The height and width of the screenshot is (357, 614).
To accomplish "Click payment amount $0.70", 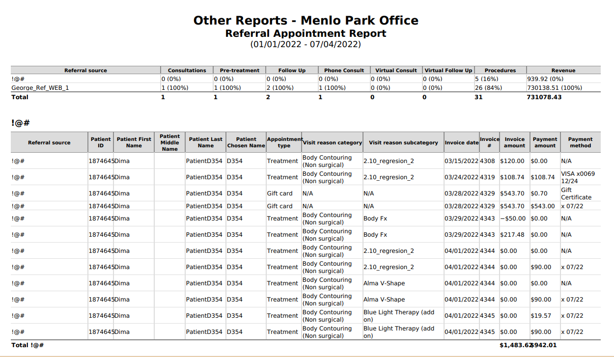I will click(x=539, y=193).
